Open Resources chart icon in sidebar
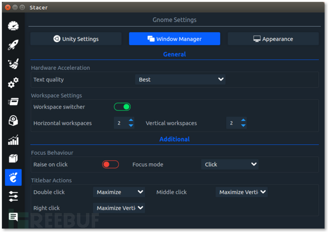Image resolution: width=328 pixels, height=232 pixels. tap(13, 139)
